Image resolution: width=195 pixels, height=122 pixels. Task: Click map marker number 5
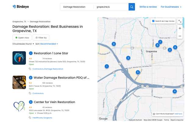pos(138,72)
